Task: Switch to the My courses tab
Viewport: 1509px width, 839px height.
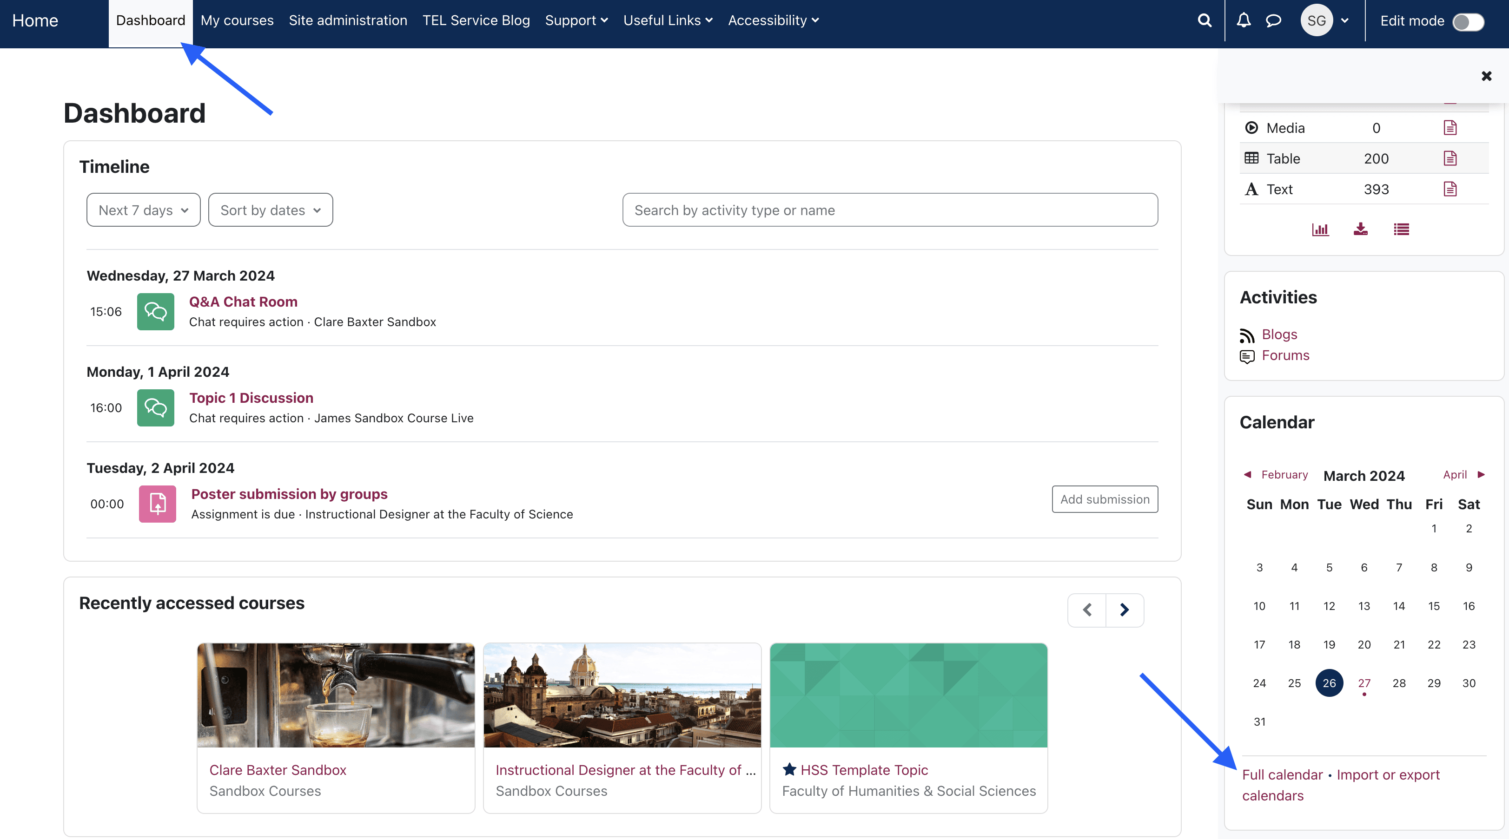Action: (237, 20)
